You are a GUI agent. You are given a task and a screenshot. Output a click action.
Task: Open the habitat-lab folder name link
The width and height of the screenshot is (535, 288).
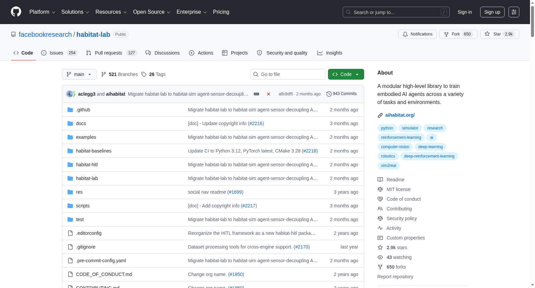coord(87,178)
